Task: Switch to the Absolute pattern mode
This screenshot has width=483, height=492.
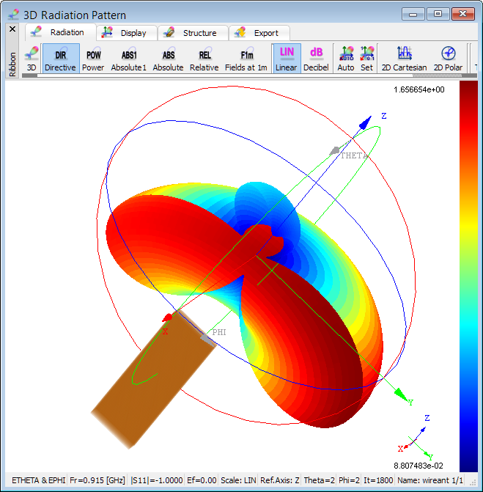Action: pyautogui.click(x=168, y=59)
